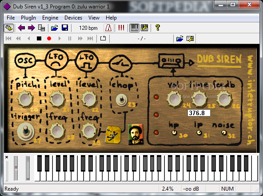Toggle the top red LED button

(x=156, y=97)
